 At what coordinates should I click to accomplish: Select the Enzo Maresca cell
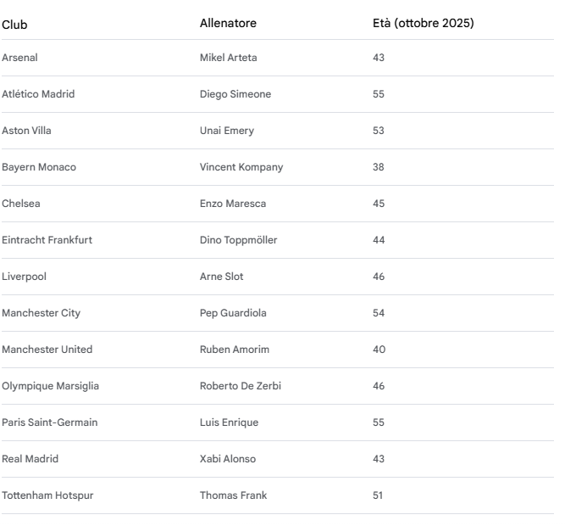pyautogui.click(x=232, y=204)
